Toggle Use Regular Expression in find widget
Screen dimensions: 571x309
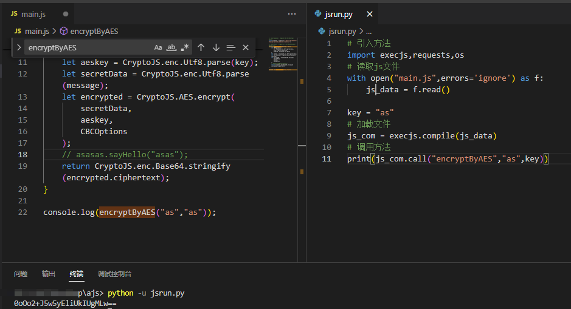(x=185, y=47)
